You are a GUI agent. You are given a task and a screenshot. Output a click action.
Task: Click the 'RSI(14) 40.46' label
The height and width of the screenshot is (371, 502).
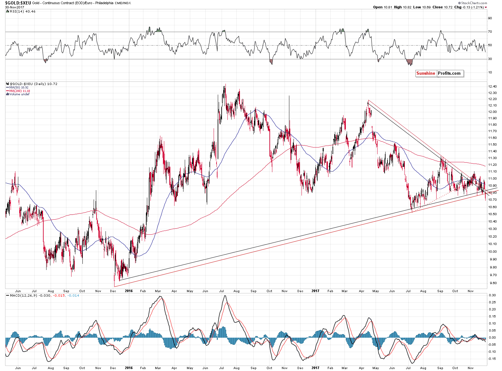(x=22, y=11)
